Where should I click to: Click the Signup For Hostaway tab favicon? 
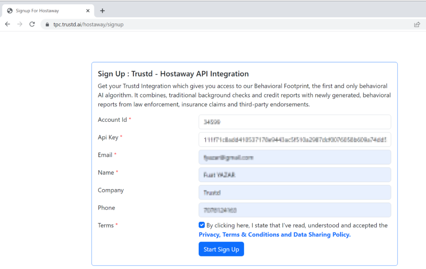point(10,11)
